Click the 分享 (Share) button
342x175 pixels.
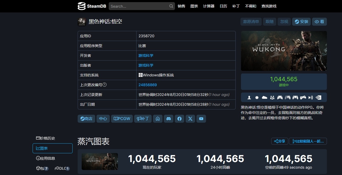(280, 141)
